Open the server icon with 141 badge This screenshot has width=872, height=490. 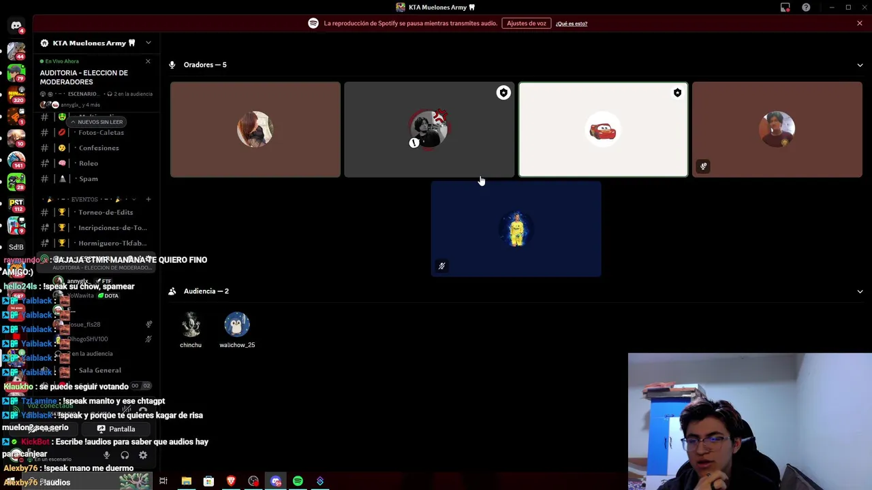coord(16,159)
